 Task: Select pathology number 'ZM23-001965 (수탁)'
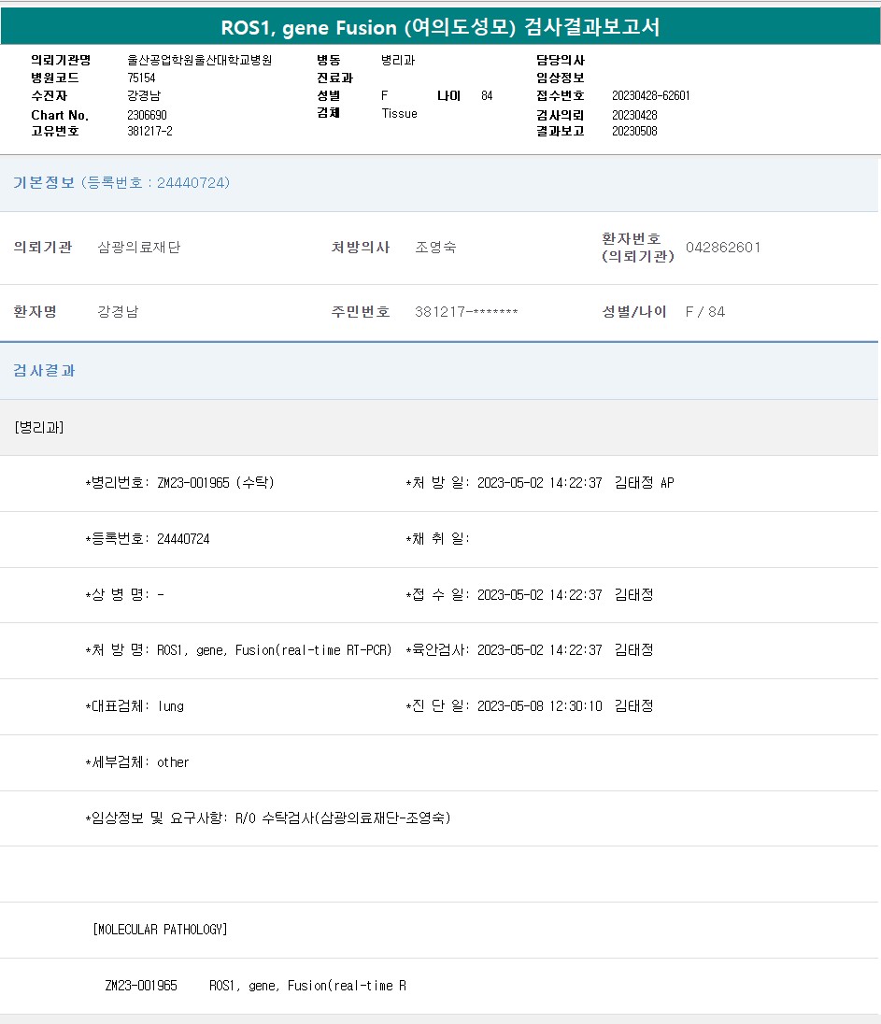coord(216,483)
